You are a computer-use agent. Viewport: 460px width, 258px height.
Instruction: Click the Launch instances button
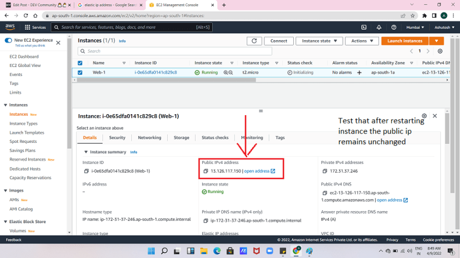405,41
